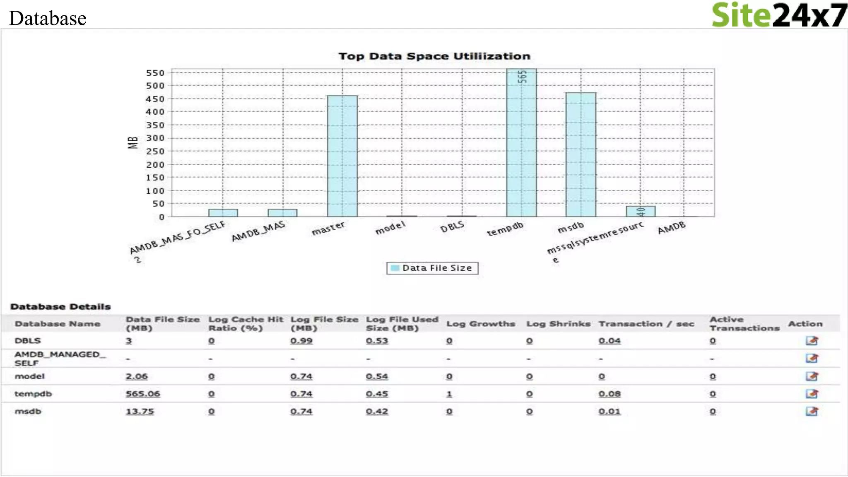This screenshot has width=848, height=477.
Task: Click the edit action icon for model
Action: pos(812,376)
